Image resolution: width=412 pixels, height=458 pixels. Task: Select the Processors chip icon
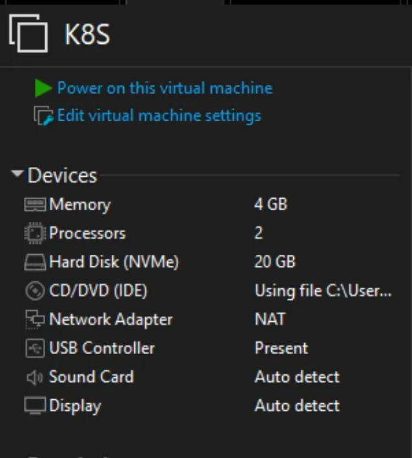pos(35,233)
